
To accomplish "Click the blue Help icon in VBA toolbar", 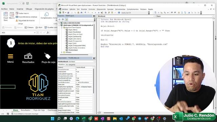I will pyautogui.click(x=119, y=13).
